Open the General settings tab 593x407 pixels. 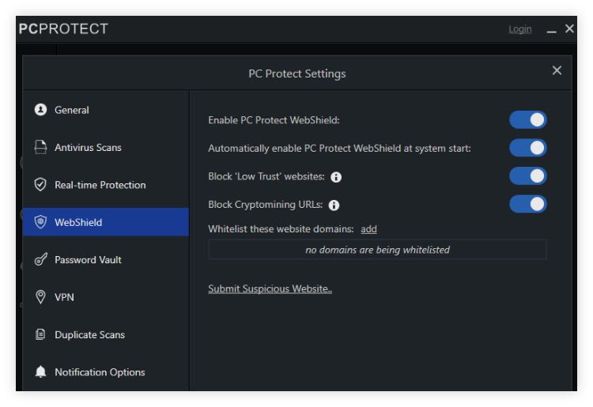[x=71, y=110]
